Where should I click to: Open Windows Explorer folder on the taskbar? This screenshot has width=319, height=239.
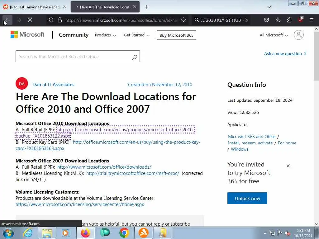[47, 233]
